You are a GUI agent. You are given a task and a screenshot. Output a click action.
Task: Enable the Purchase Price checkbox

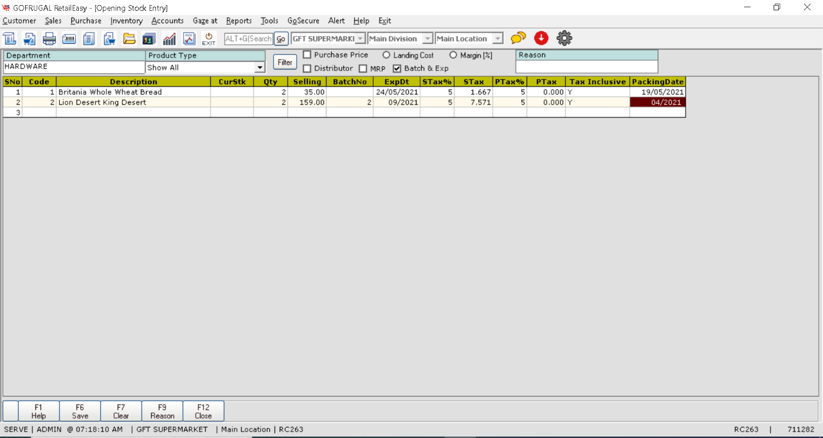click(307, 54)
